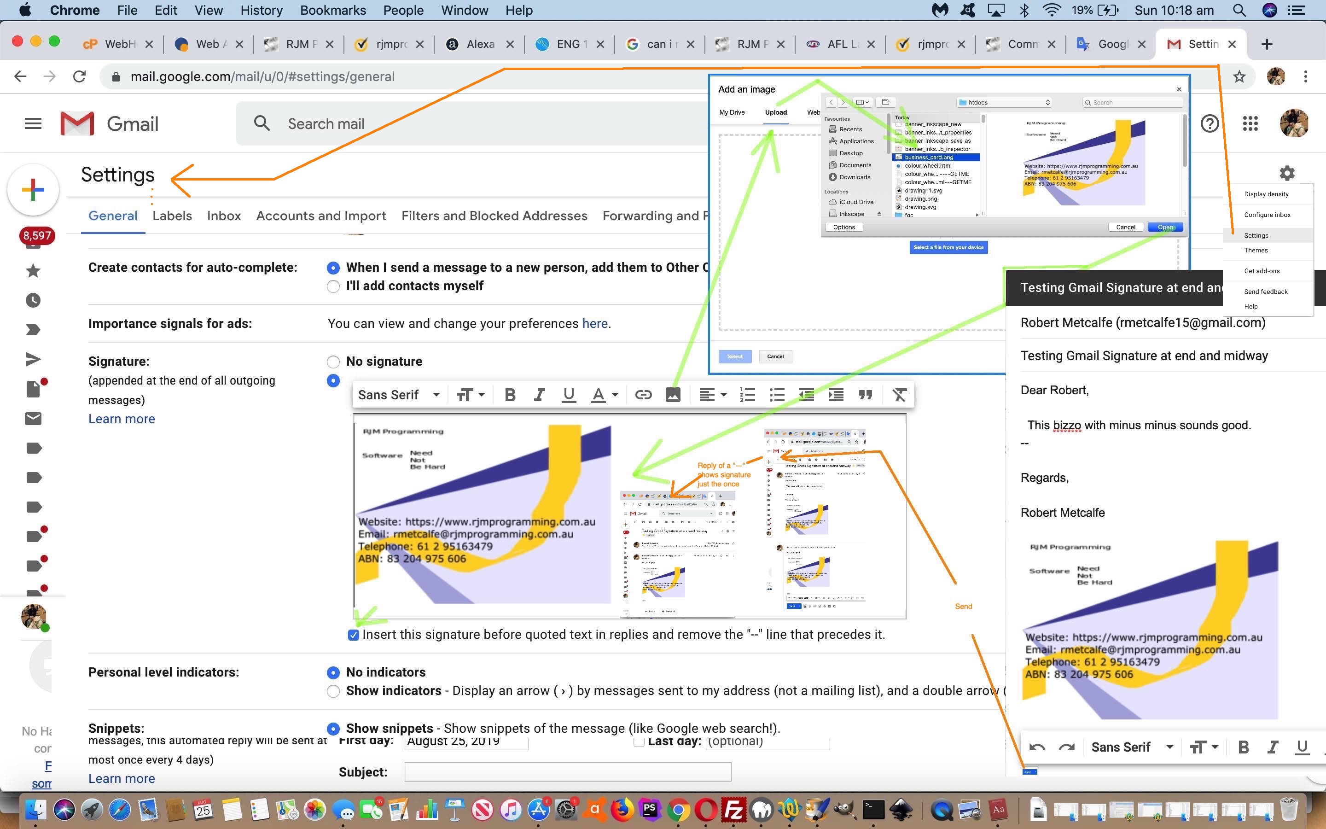The image size is (1326, 829).
Task: Open the Sent mail arrow icon
Action: pos(33,359)
